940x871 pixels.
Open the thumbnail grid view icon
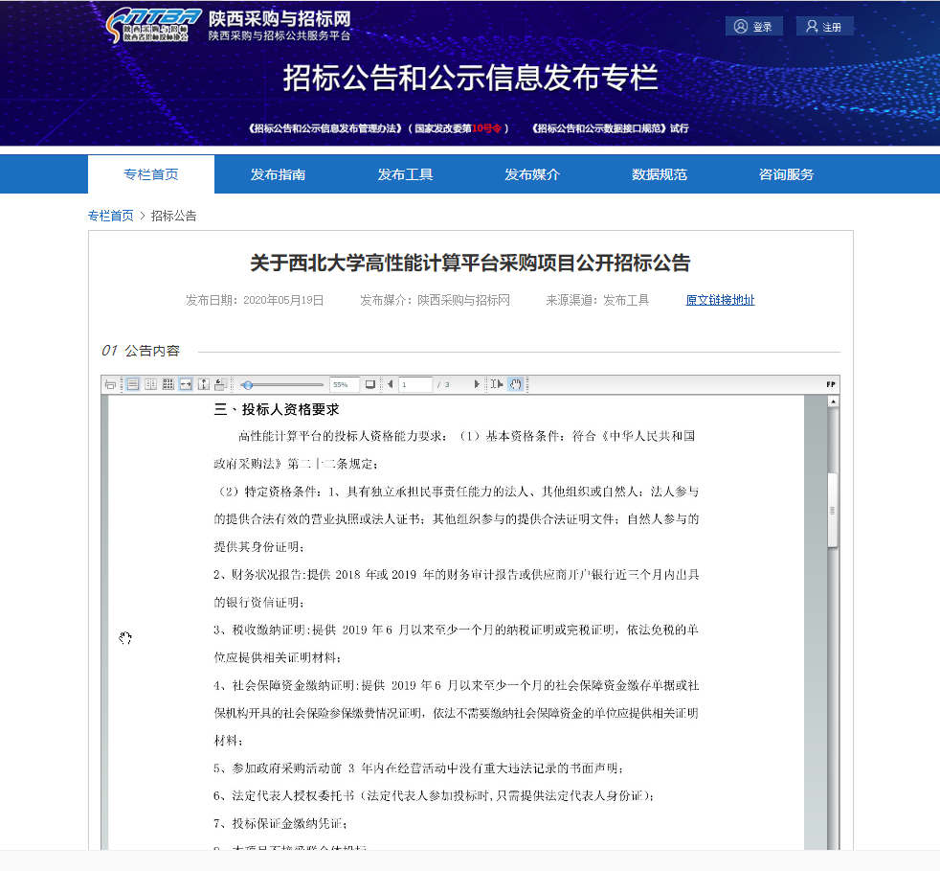click(x=168, y=384)
